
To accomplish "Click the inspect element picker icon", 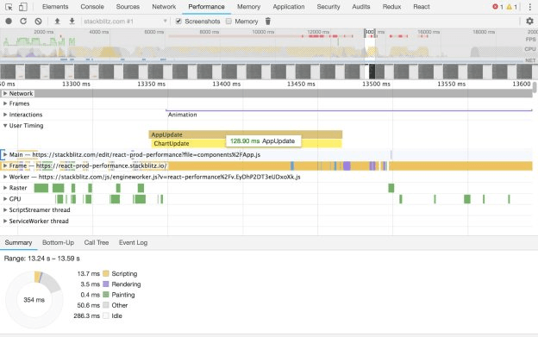I will tap(9, 7).
